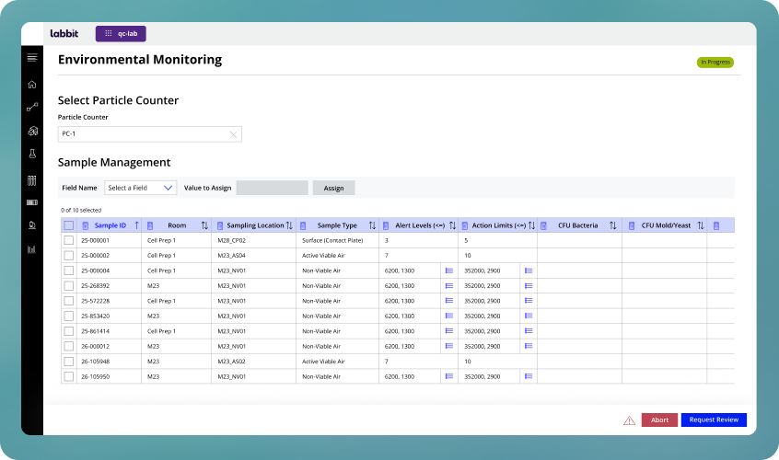
Task: Open the action limits list icon for 26-105950
Action: [x=529, y=376]
